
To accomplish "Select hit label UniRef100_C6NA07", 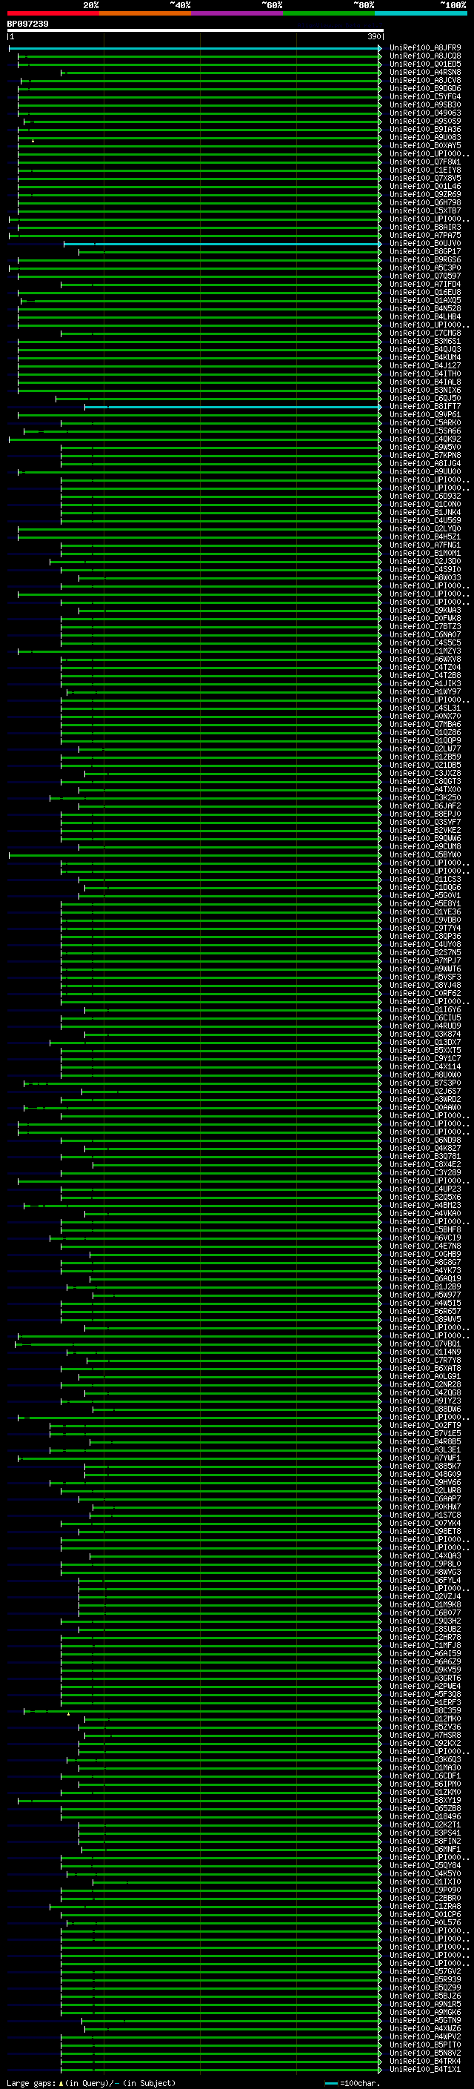I will point(424,634).
